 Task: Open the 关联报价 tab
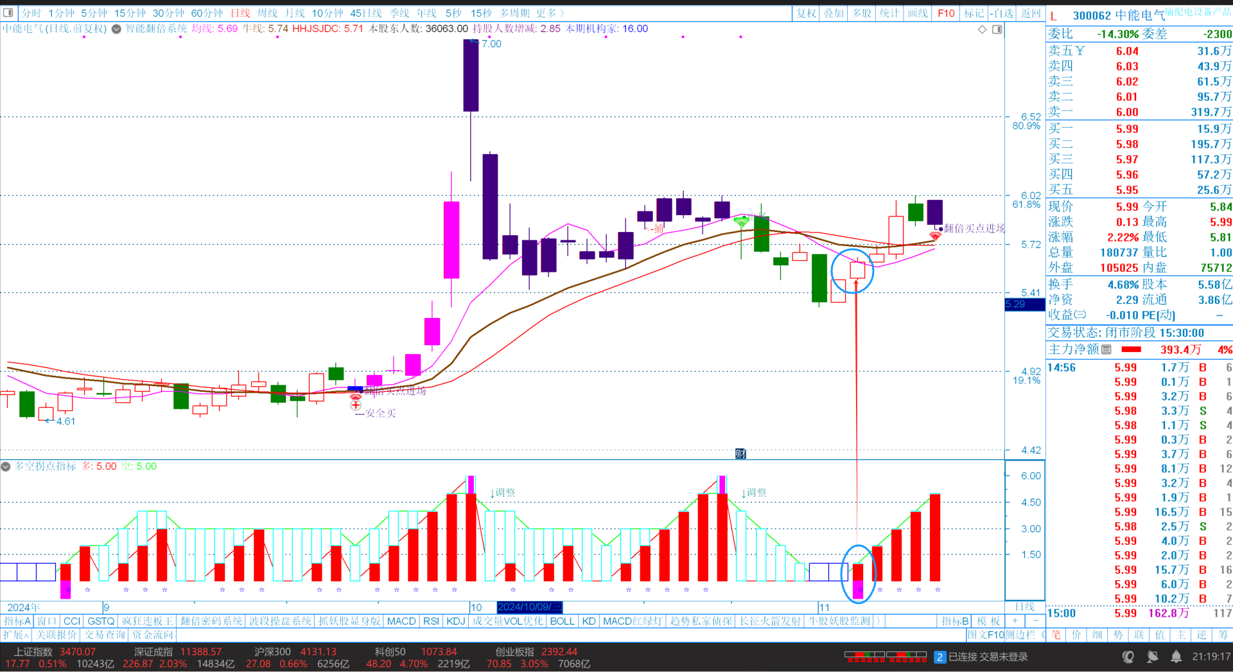(57, 635)
